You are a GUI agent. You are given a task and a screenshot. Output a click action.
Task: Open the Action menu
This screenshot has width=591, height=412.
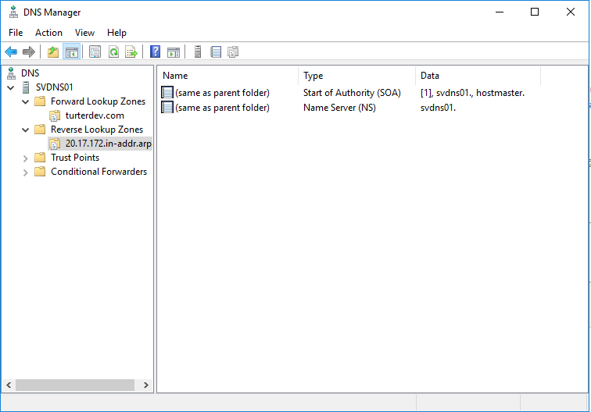point(48,33)
